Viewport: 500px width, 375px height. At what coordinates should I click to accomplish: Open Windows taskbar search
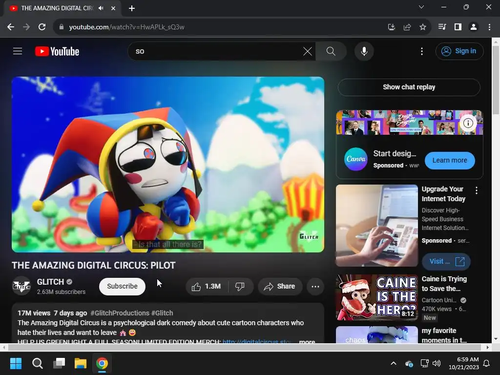pos(37,363)
